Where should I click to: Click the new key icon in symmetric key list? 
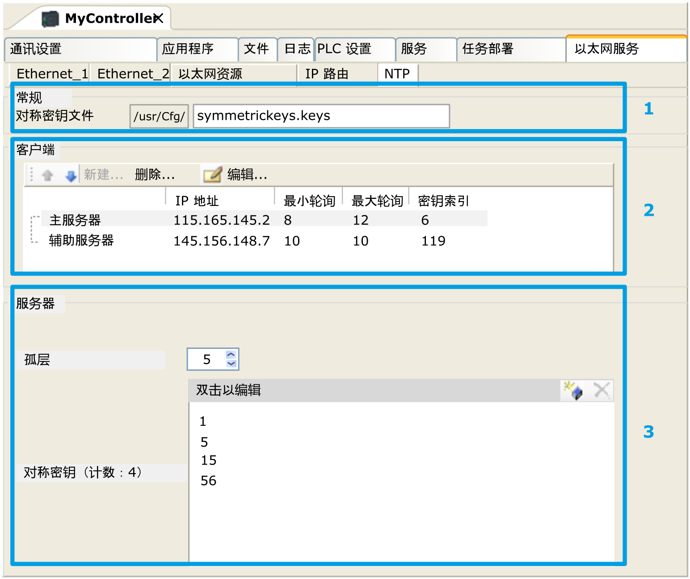pyautogui.click(x=573, y=391)
